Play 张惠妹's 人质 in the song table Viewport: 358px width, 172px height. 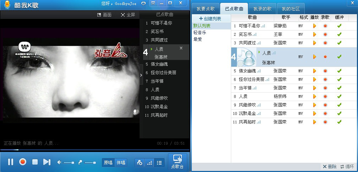[315, 57]
